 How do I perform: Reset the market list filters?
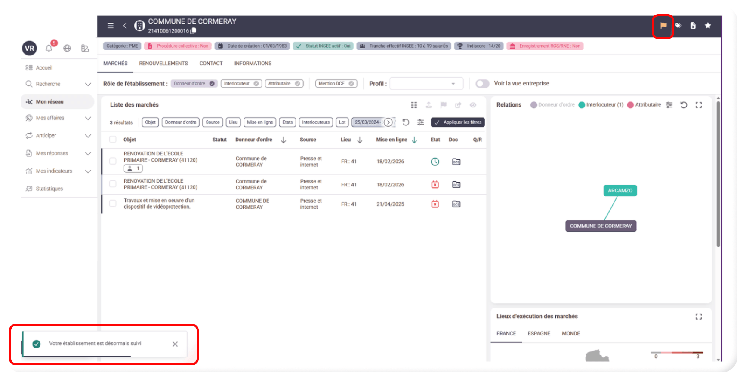click(x=405, y=122)
